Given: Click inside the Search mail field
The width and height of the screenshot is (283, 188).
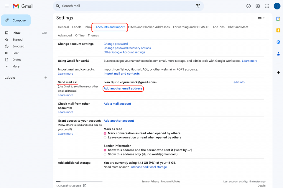Looking at the screenshot, I should point(118,6).
